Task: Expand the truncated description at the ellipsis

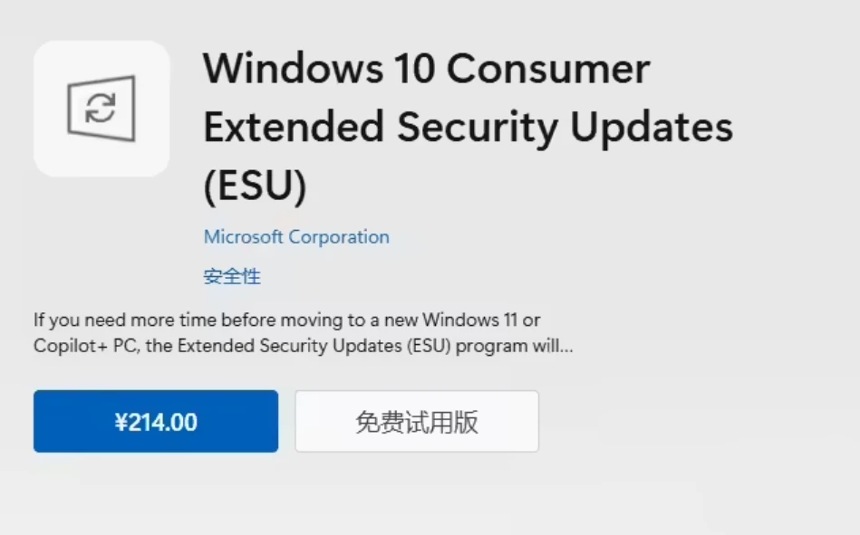Action: pos(567,347)
